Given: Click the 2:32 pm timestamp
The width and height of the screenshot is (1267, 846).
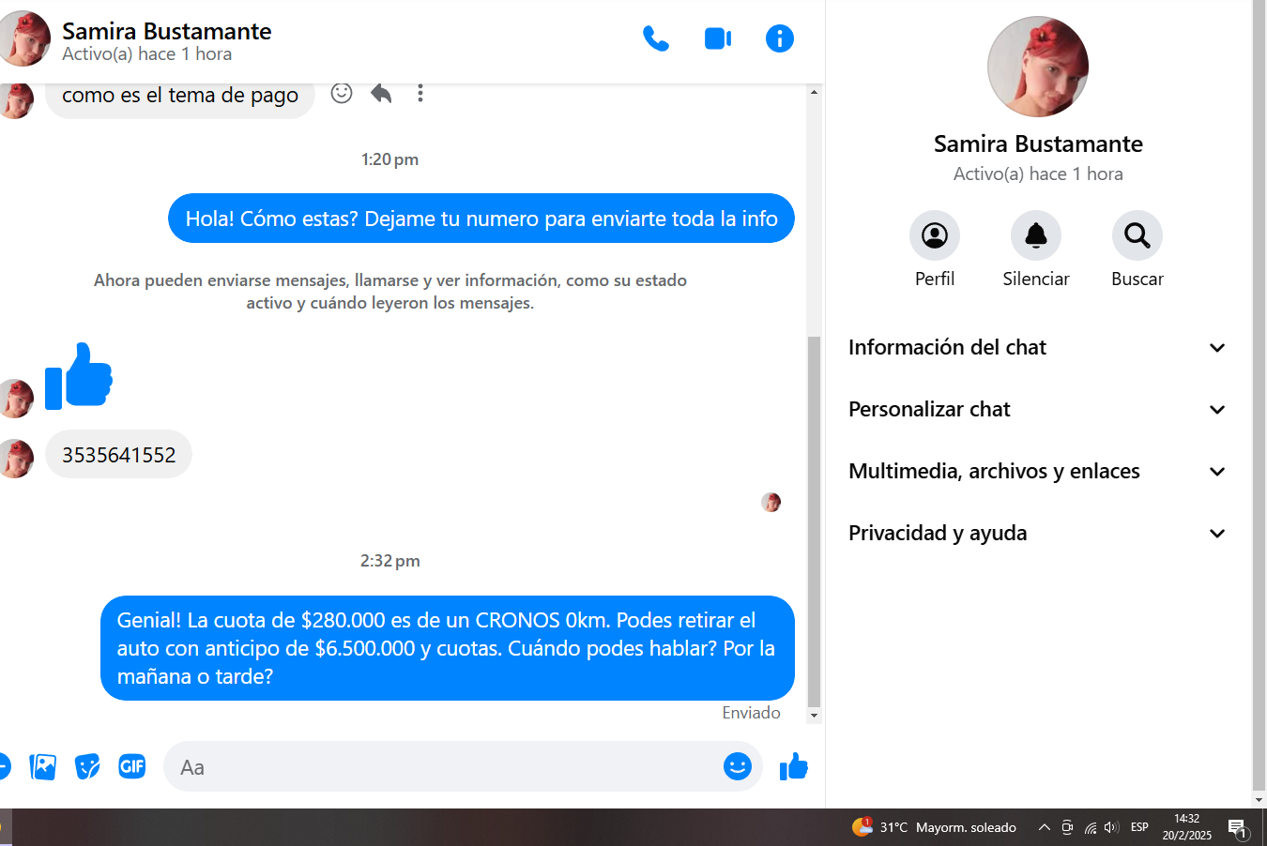Looking at the screenshot, I should click(x=390, y=561).
